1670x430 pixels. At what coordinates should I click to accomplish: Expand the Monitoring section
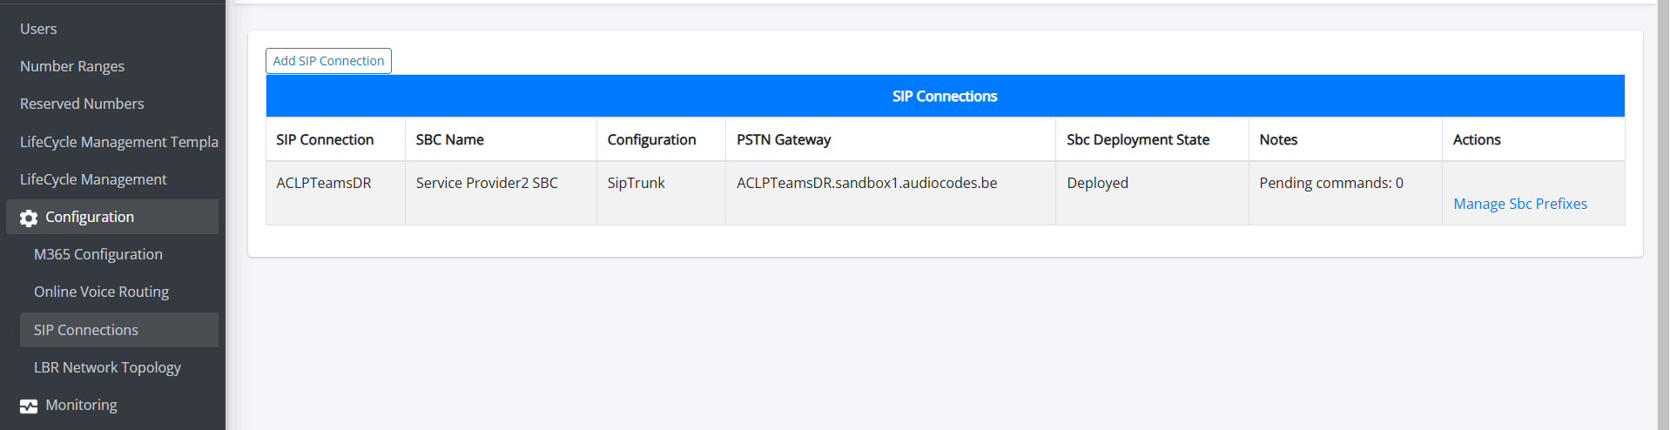point(112,405)
